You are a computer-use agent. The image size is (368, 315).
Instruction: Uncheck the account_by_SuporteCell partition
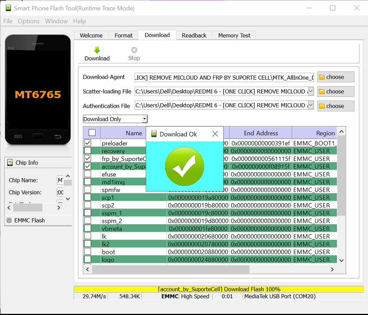[88, 166]
